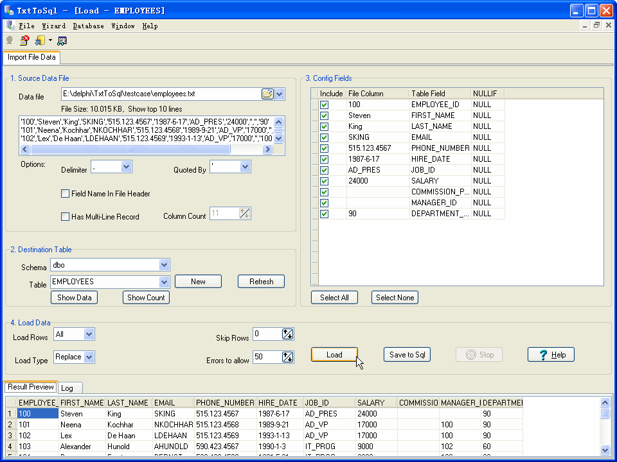
Task: Enable Has Multi-Line Record checkbox
Action: click(x=66, y=216)
